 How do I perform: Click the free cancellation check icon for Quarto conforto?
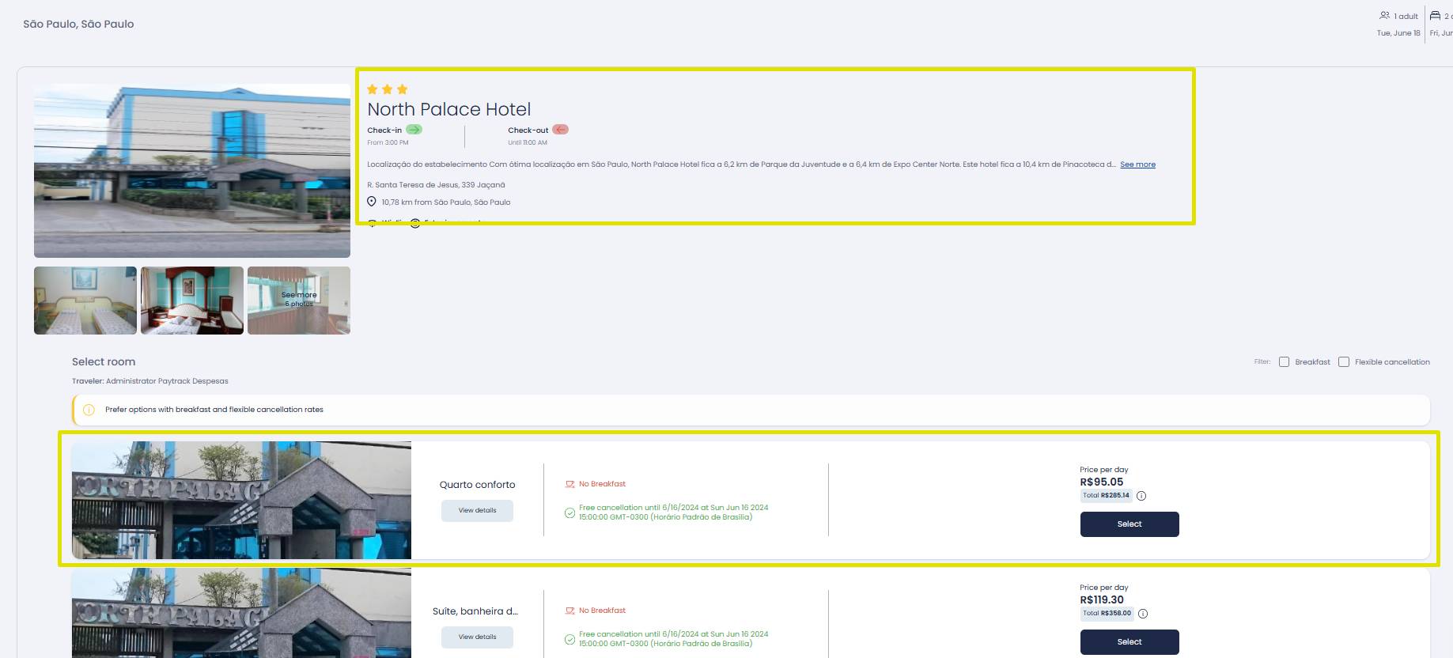click(x=569, y=512)
